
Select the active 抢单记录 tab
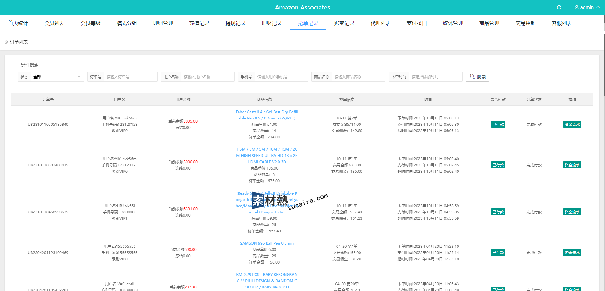coord(308,23)
